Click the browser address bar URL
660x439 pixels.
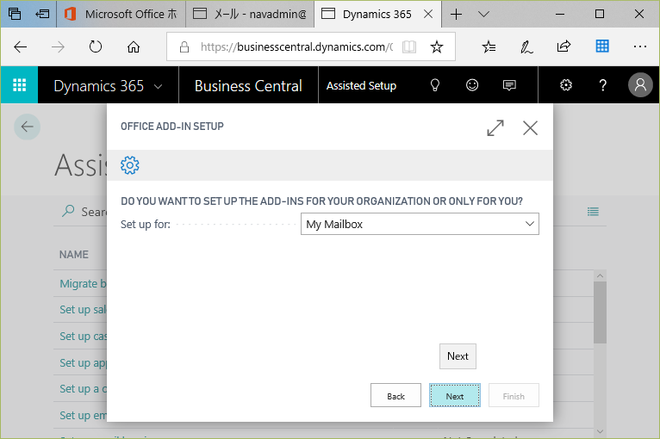pyautogui.click(x=296, y=46)
